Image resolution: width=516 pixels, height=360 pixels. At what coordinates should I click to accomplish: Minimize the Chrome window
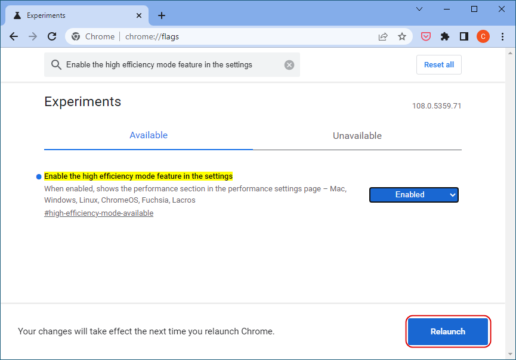tap(447, 9)
